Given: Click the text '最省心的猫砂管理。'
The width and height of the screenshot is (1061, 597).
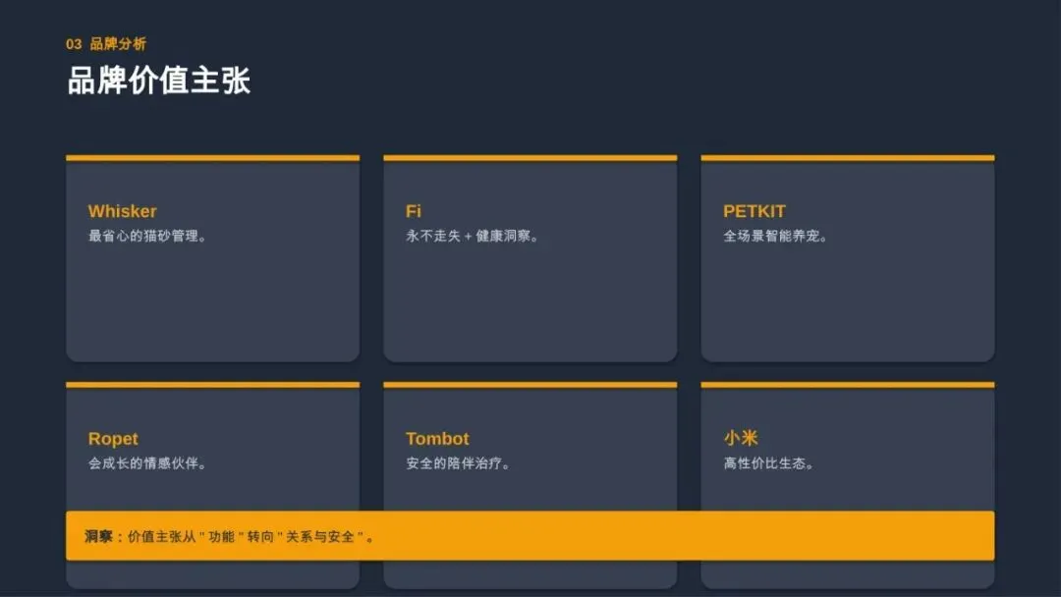Looking at the screenshot, I should click(x=146, y=236).
